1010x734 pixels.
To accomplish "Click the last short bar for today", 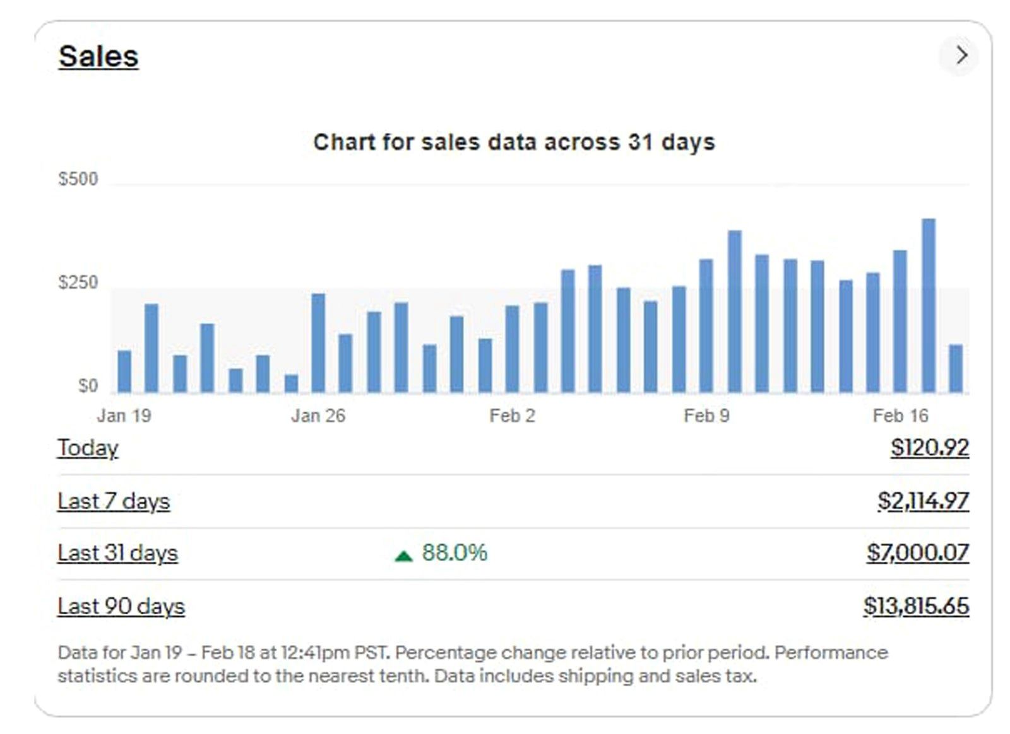I will tap(956, 368).
